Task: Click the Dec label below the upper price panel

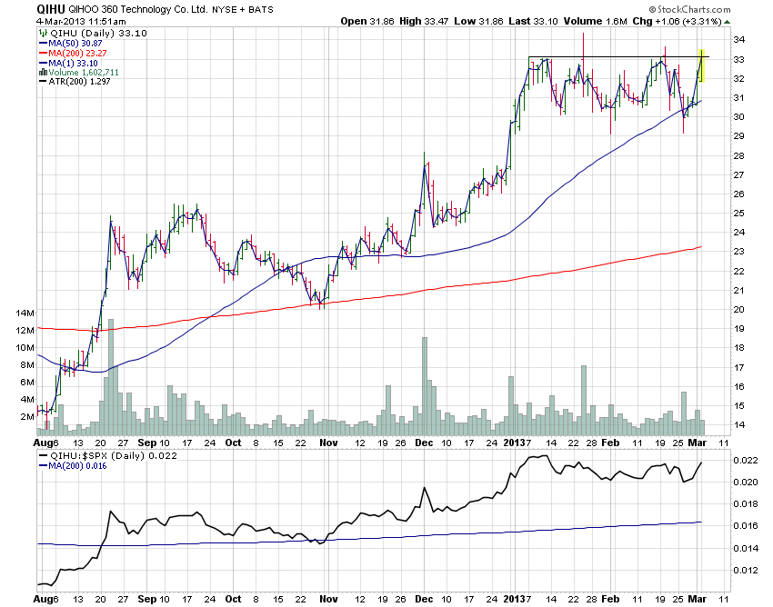Action: (x=424, y=443)
